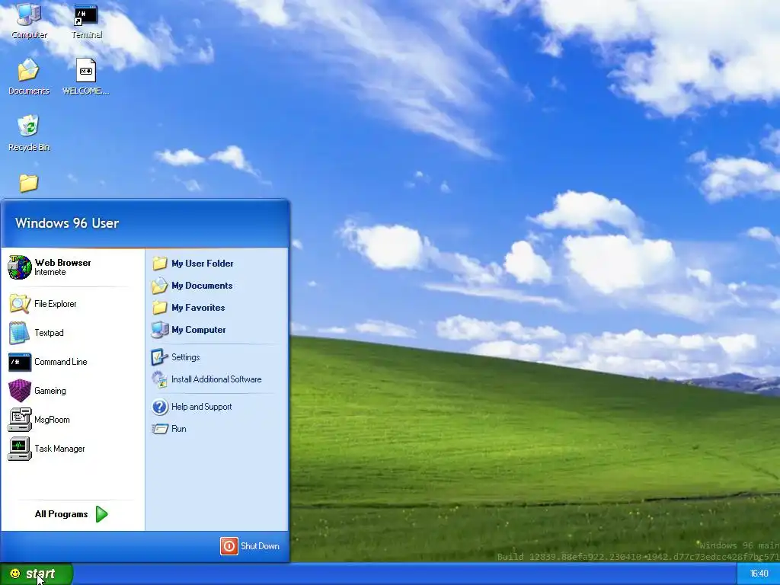Click the red Shut Down button

click(x=250, y=546)
